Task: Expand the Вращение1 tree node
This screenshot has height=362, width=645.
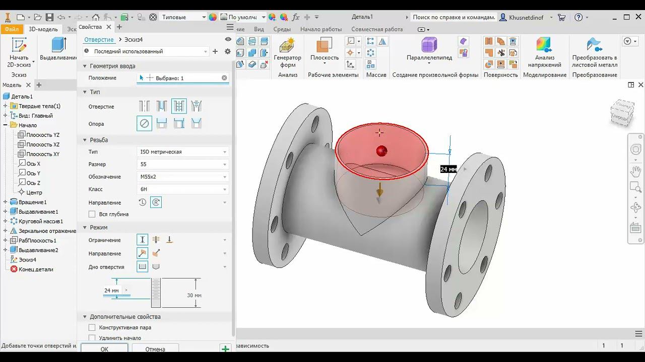Action: point(6,202)
